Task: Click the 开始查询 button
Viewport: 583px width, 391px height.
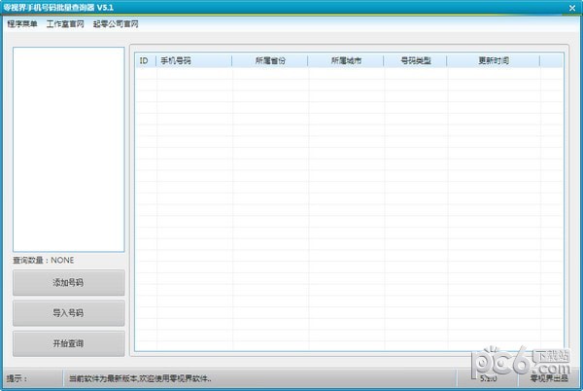Action: (x=68, y=343)
